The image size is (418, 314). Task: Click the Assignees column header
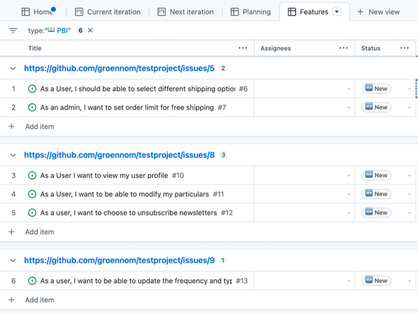pos(275,48)
